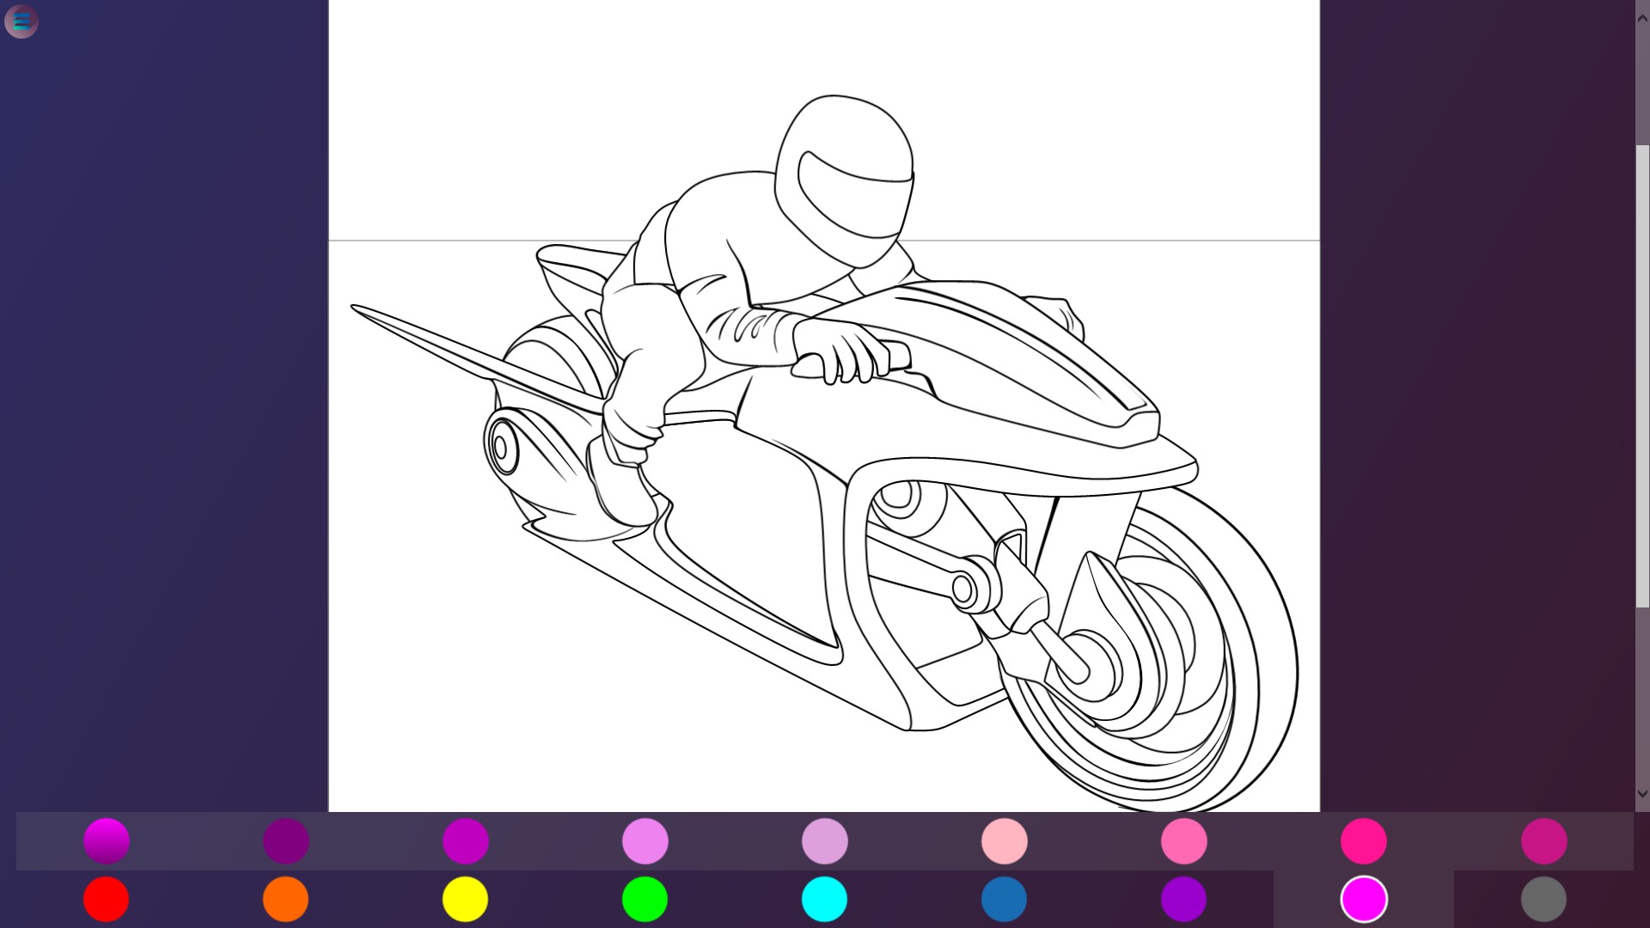The image size is (1650, 928).
Task: Select the dark magenta shade swatch
Action: 285,840
